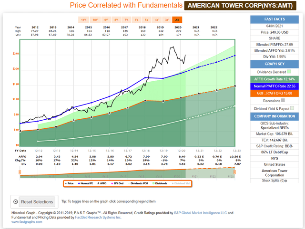Toggle Dividends area in legend
The height and width of the screenshot is (229, 305).
coord(160,183)
